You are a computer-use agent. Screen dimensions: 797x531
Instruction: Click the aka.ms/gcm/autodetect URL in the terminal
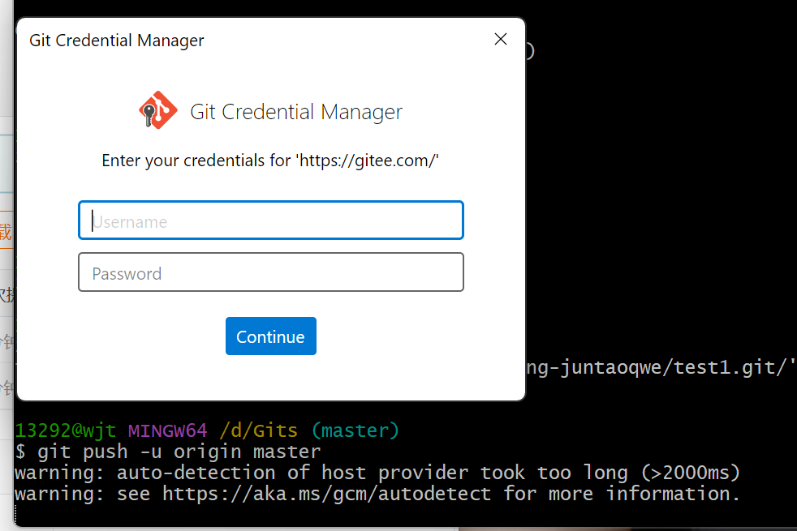point(326,494)
